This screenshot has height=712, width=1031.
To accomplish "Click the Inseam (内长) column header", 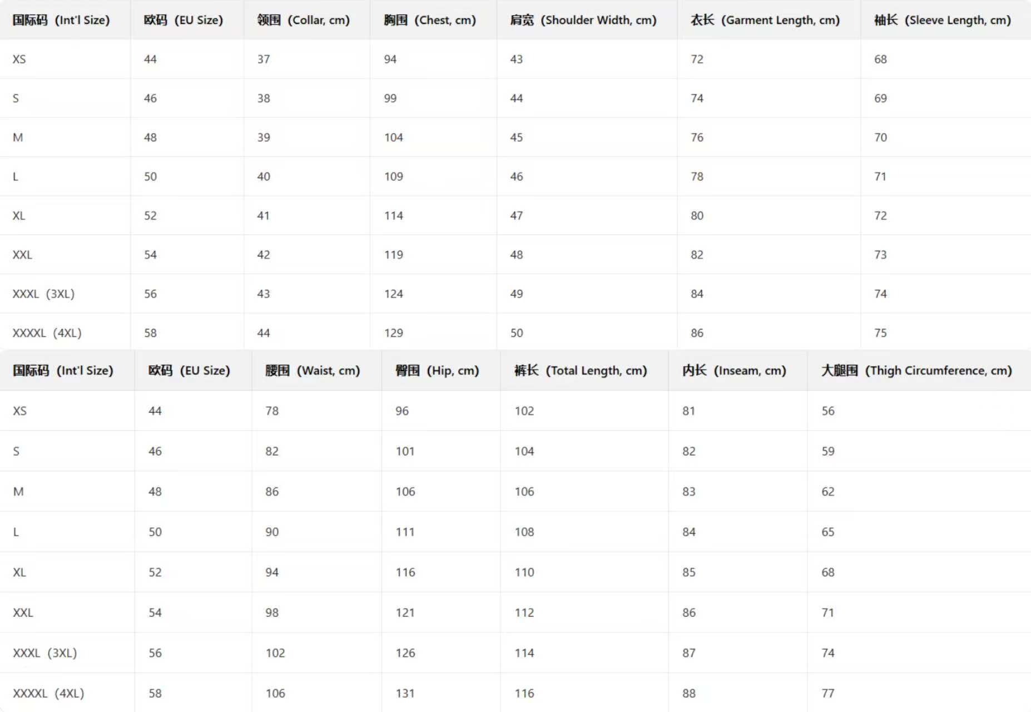I will pos(733,370).
